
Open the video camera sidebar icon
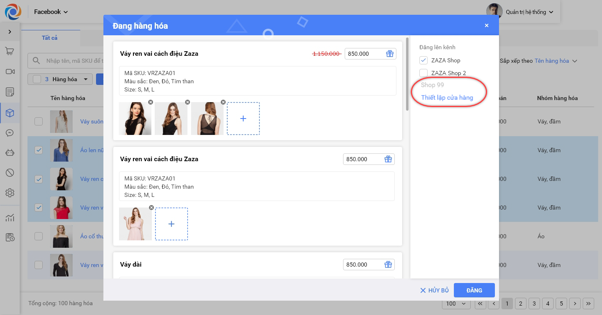[10, 72]
